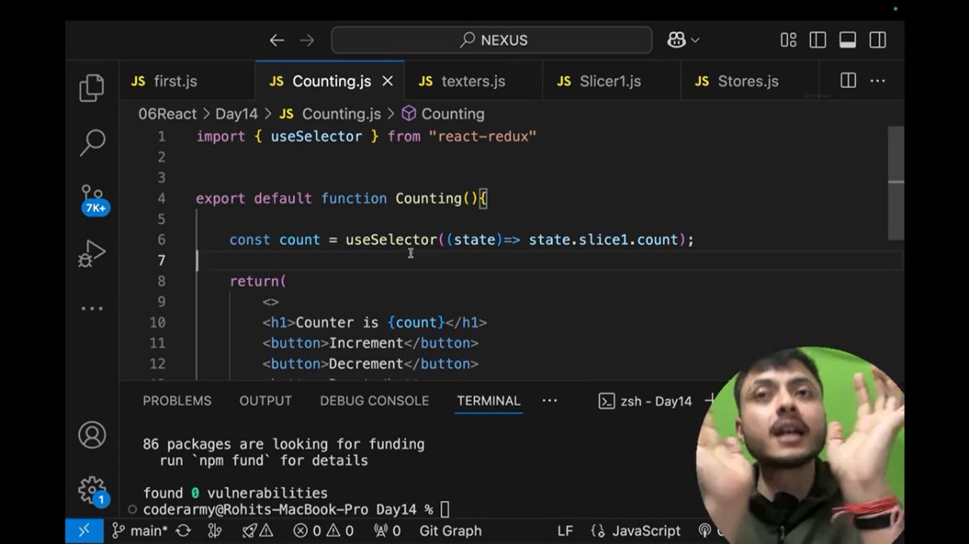This screenshot has height=544, width=969.
Task: Open the Search view in activity bar
Action: [x=92, y=142]
